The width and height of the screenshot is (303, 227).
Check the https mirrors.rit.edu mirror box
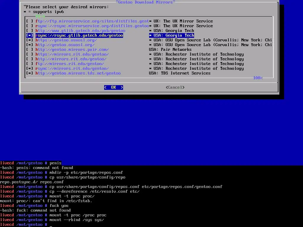(30, 54)
